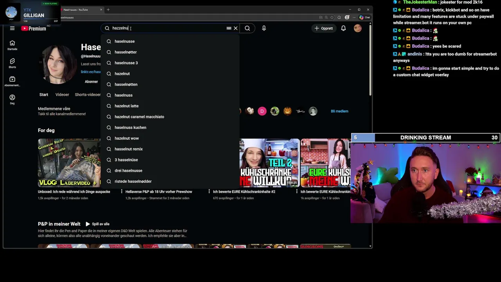
Task: Open video "Hellaverse P&P ab 18 Uhr vorher Prewshow"
Action: point(159,192)
